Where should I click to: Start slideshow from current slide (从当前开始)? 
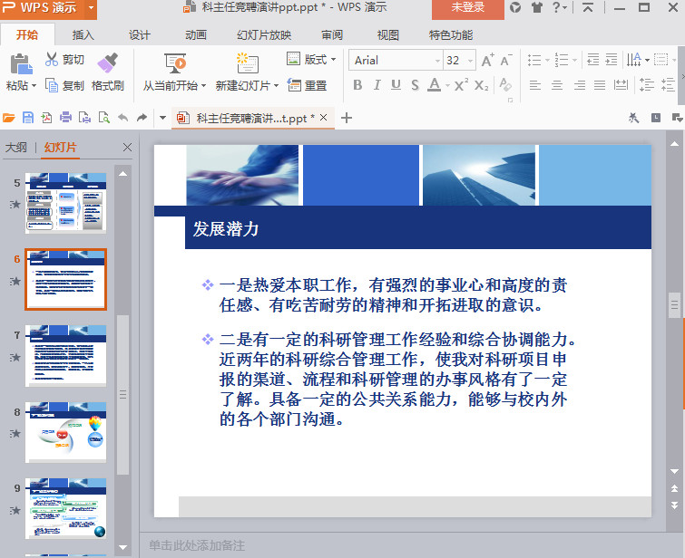[175, 63]
